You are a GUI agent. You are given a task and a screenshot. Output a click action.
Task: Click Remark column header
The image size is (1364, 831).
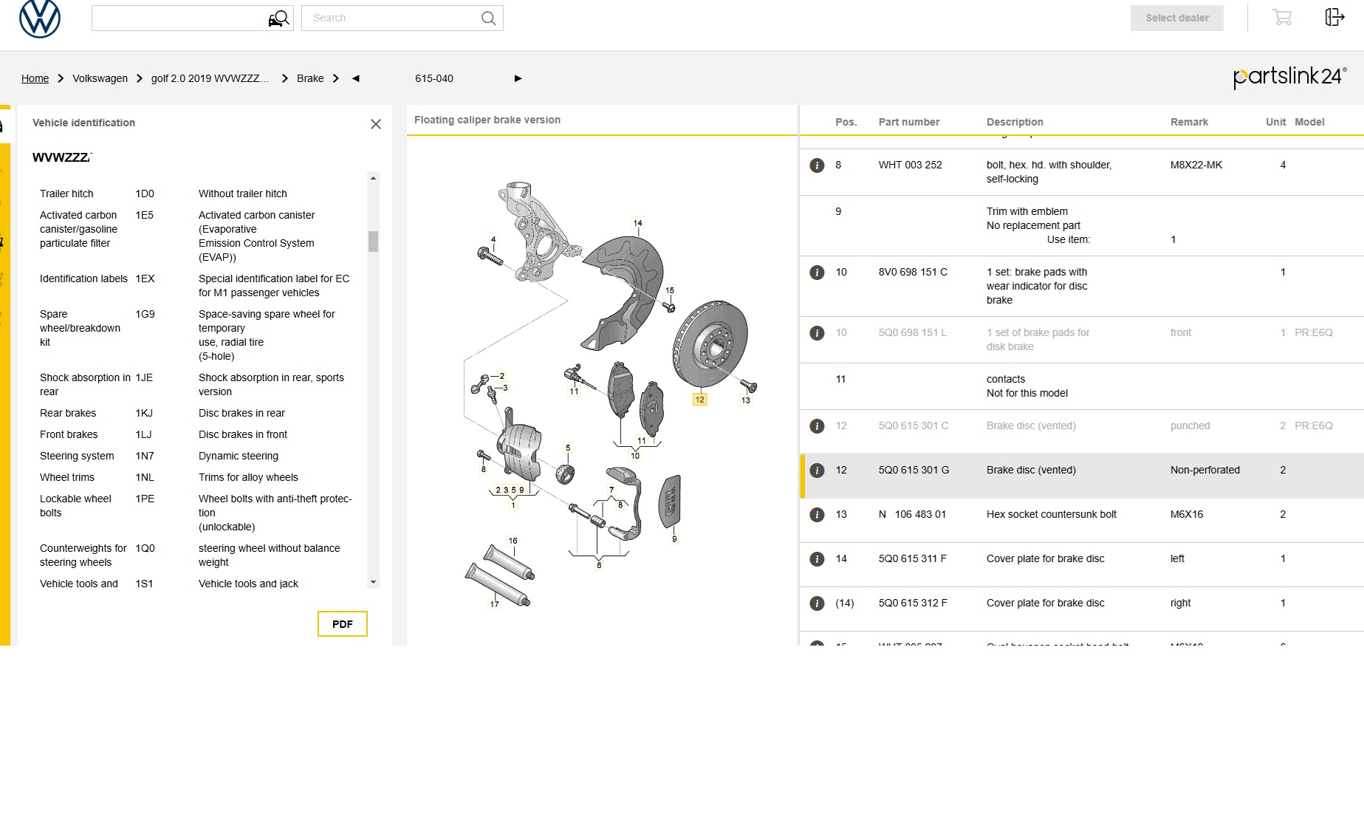(x=1189, y=122)
